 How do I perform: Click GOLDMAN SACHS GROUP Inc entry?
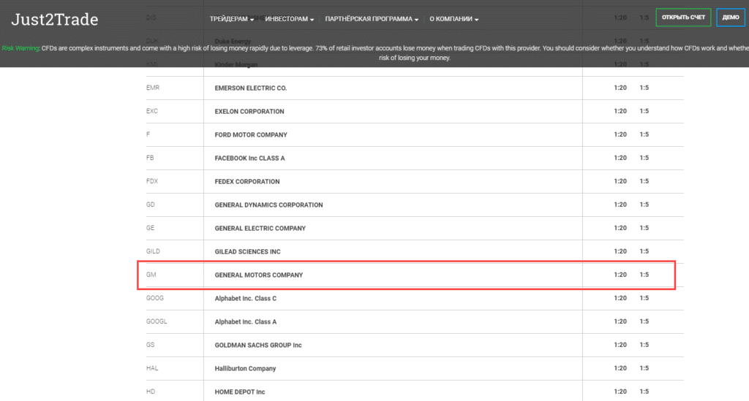click(258, 345)
